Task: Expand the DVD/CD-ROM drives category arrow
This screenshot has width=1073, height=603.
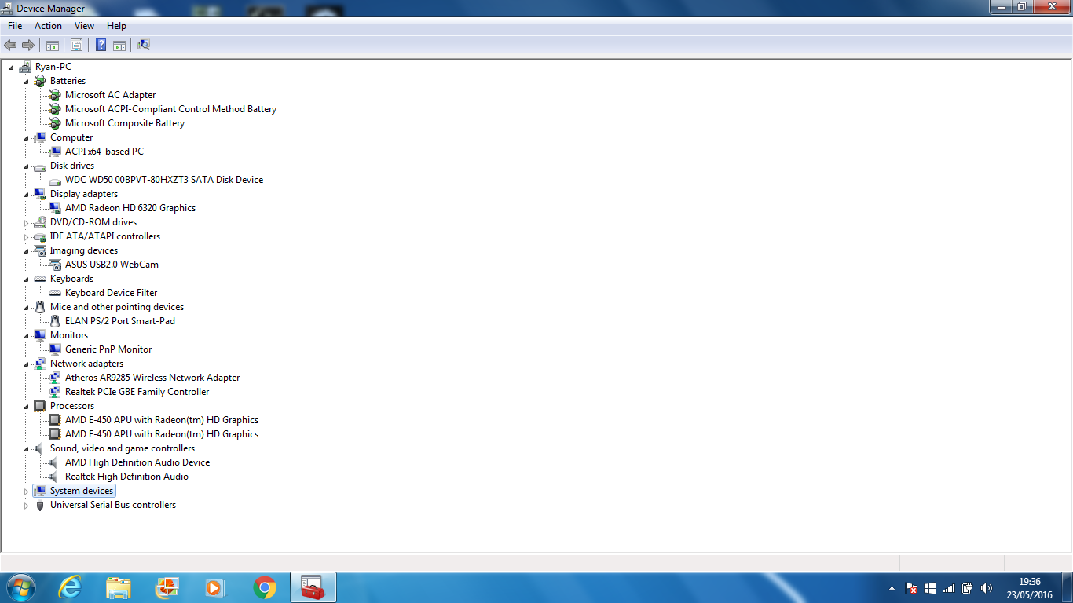Action: (x=26, y=222)
